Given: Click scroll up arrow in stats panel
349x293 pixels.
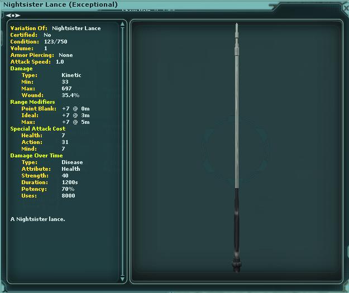Looking at the screenshot, I should 122,24.
